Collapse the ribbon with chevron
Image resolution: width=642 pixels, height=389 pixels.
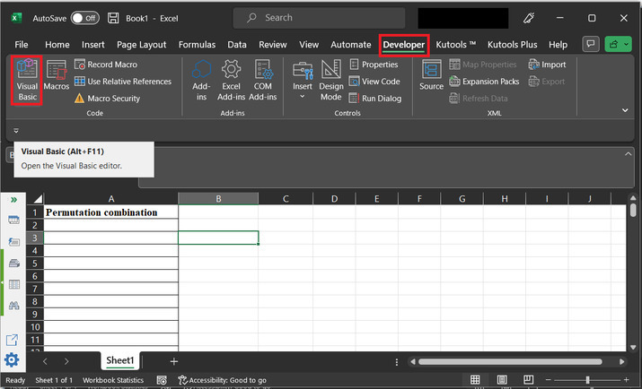point(625,110)
